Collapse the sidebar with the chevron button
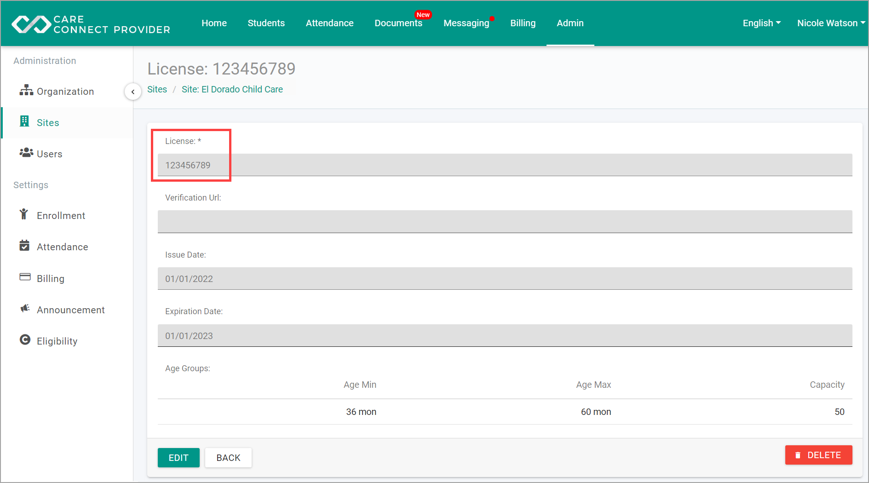The width and height of the screenshot is (869, 483). pos(133,92)
